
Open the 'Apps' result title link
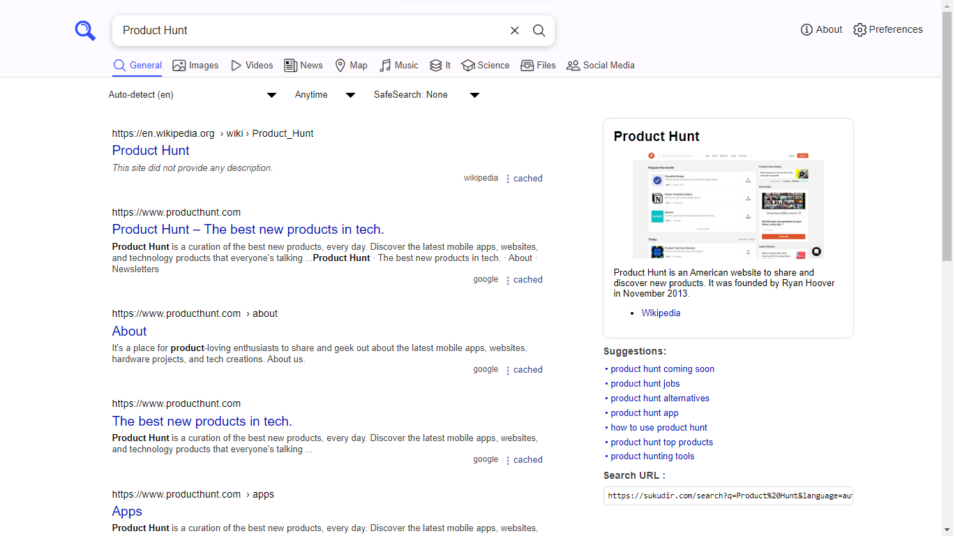coord(127,511)
